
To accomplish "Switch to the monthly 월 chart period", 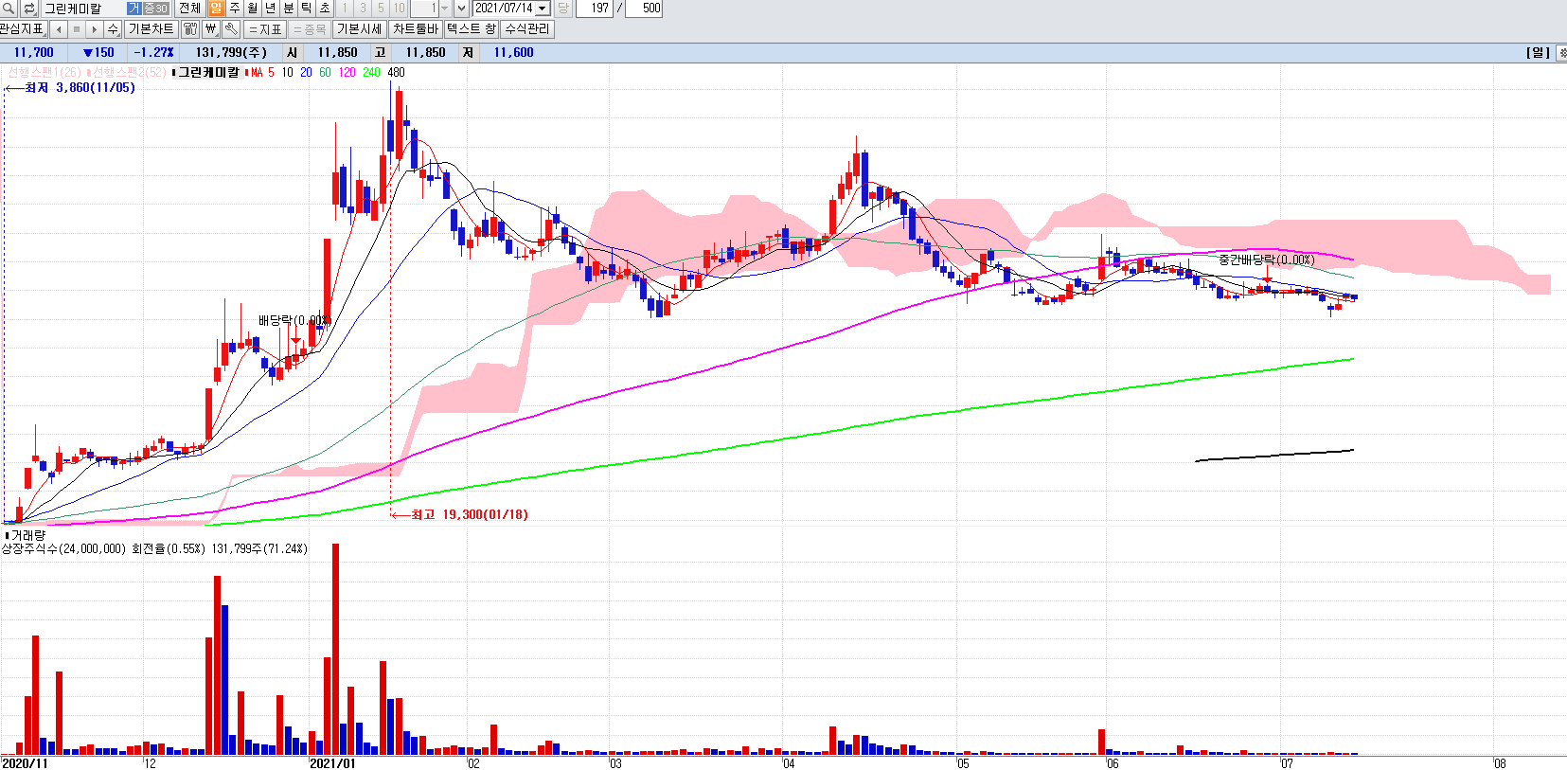I will [x=252, y=9].
